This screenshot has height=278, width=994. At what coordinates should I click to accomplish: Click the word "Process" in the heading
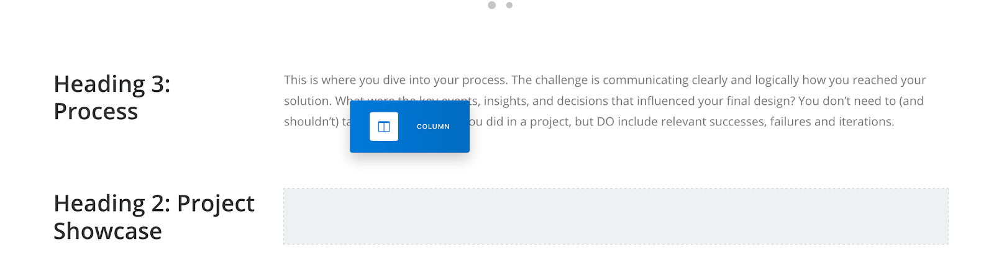click(x=96, y=112)
